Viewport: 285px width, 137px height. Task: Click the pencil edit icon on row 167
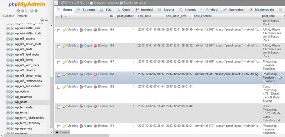point(65,62)
